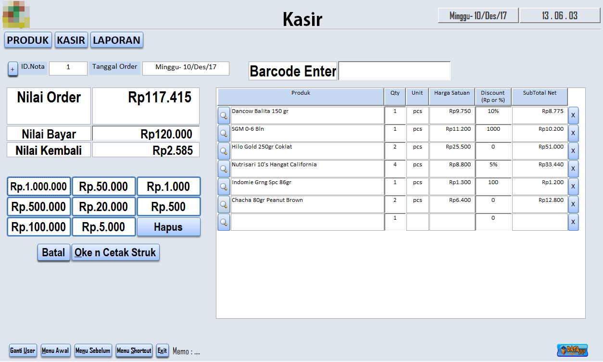The width and height of the screenshot is (603, 362).
Task: Open the PRODUK menu
Action: point(28,40)
